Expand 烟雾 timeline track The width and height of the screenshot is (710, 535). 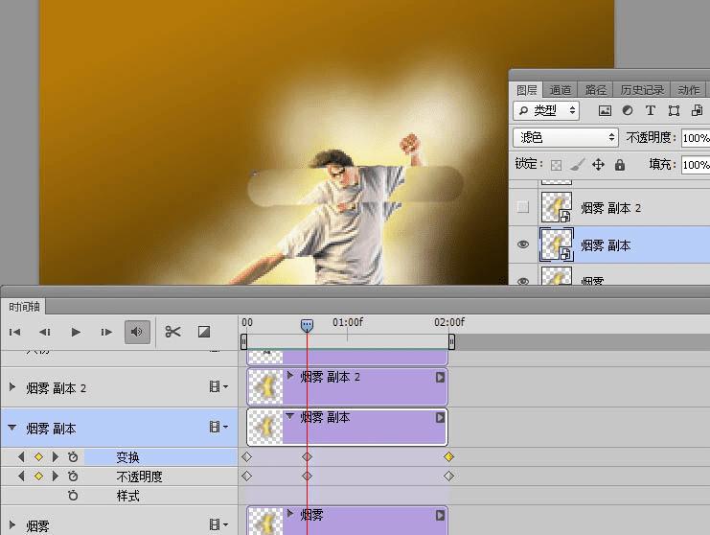(12, 525)
